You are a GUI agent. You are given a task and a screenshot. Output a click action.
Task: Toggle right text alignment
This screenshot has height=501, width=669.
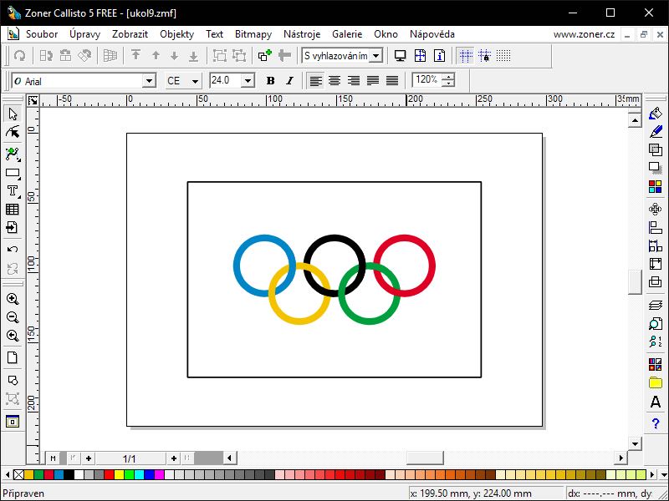[354, 80]
